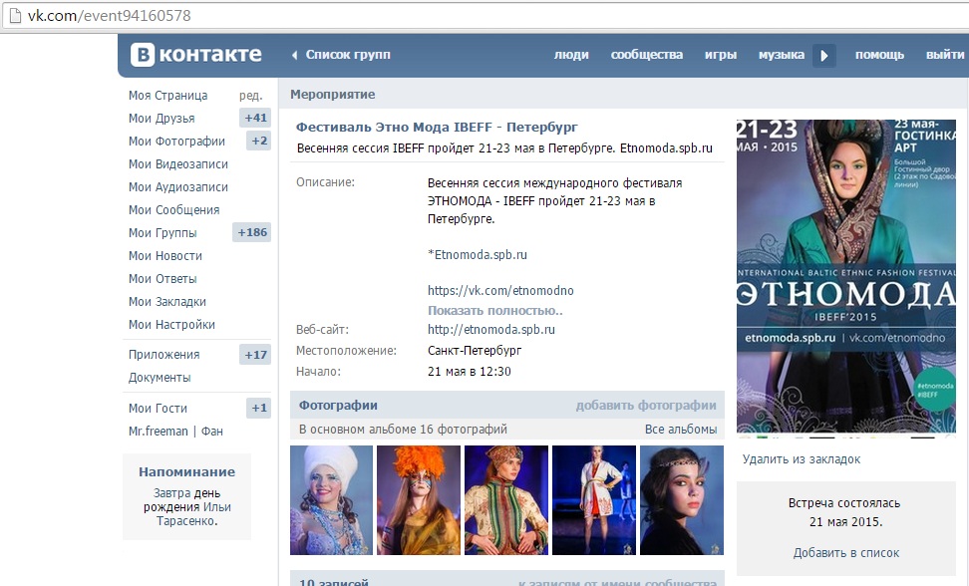Viewport: 969px width, 586px height.
Task: Click Etnomoda.spb.ru in event subtitle
Action: (666, 148)
